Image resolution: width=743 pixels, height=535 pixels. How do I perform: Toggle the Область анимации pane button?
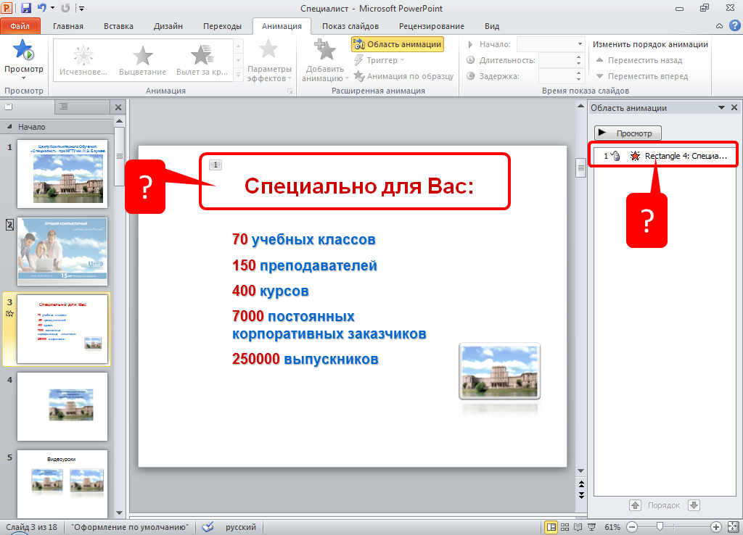pos(398,44)
